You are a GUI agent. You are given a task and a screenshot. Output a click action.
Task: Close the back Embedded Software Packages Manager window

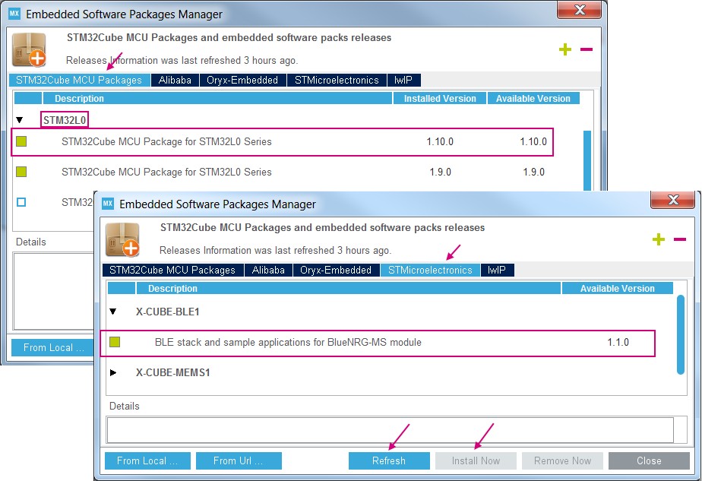(x=580, y=10)
